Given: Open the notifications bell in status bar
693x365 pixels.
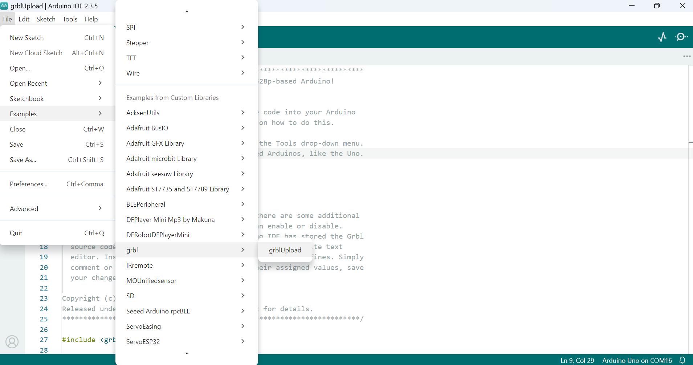Looking at the screenshot, I should [682, 360].
